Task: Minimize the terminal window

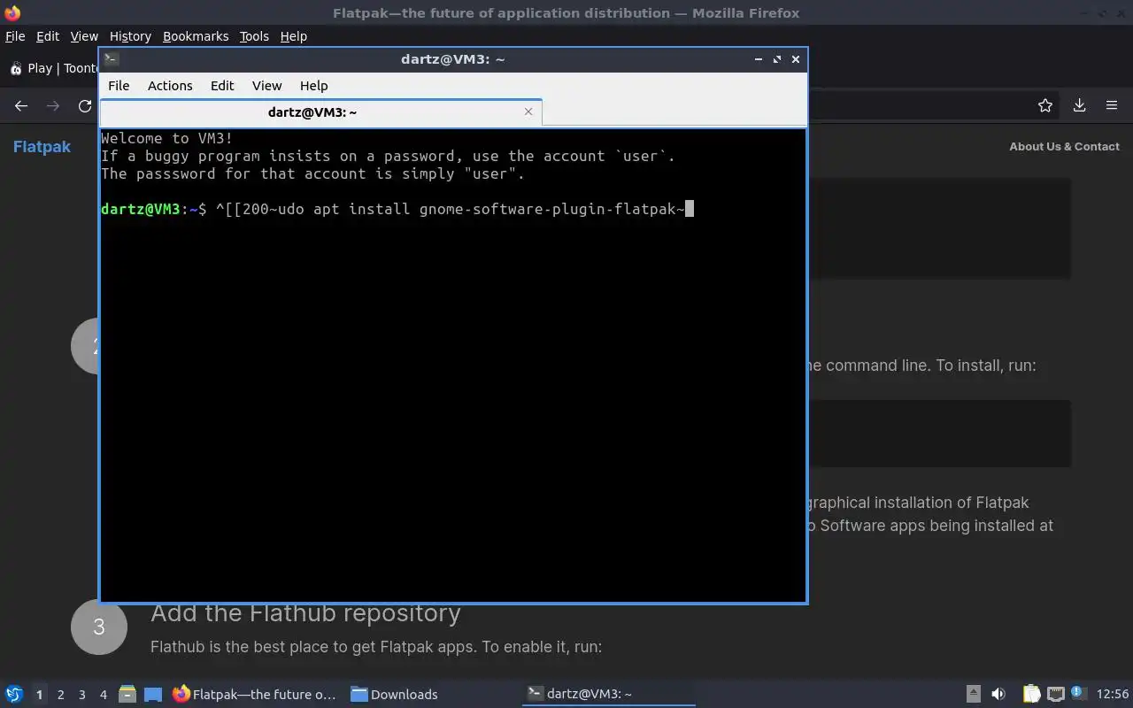Action: point(759,59)
